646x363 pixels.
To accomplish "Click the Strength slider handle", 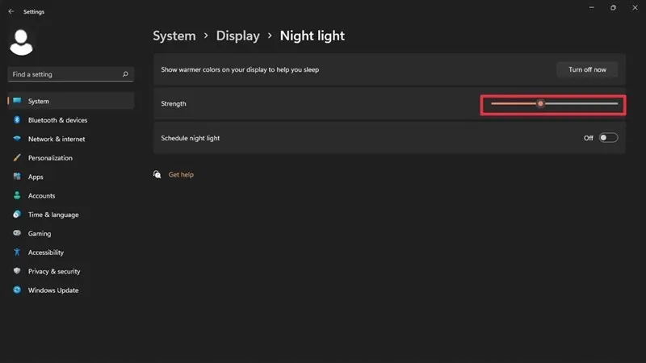I will click(x=540, y=104).
